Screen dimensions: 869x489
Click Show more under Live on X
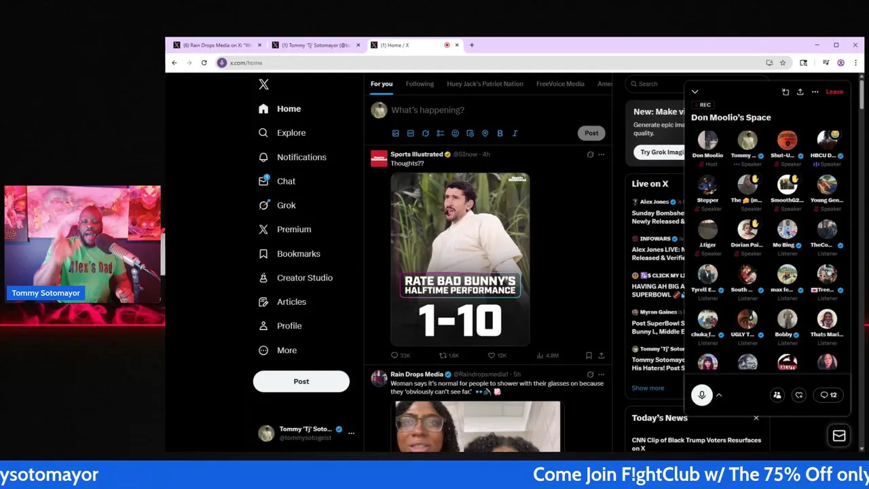tap(648, 388)
